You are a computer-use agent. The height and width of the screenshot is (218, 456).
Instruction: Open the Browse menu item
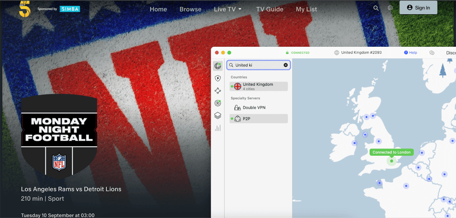coord(191,9)
